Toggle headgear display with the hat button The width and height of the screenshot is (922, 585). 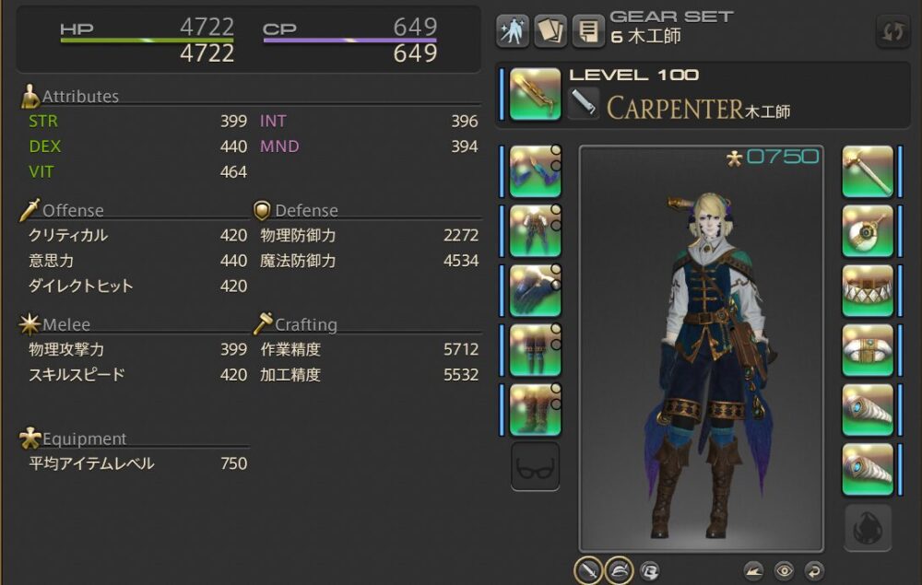(x=620, y=570)
